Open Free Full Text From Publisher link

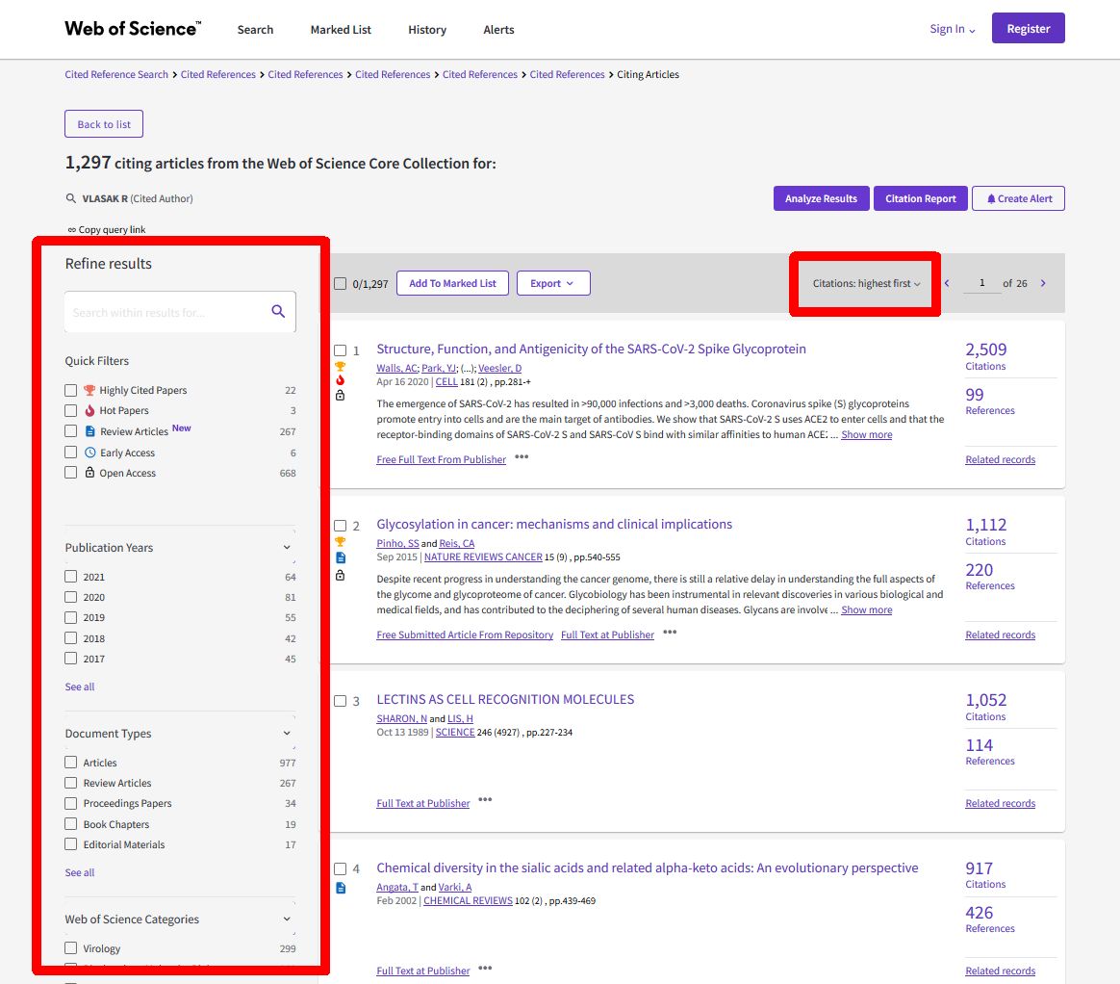[441, 459]
